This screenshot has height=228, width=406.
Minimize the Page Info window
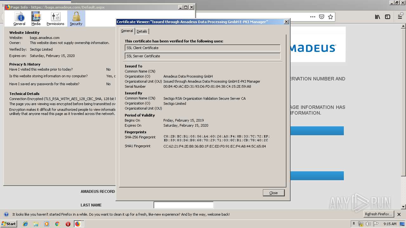pyautogui.click(x=180, y=7)
